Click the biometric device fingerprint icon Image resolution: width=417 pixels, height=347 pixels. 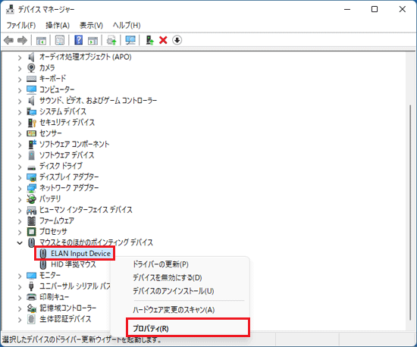click(31, 319)
